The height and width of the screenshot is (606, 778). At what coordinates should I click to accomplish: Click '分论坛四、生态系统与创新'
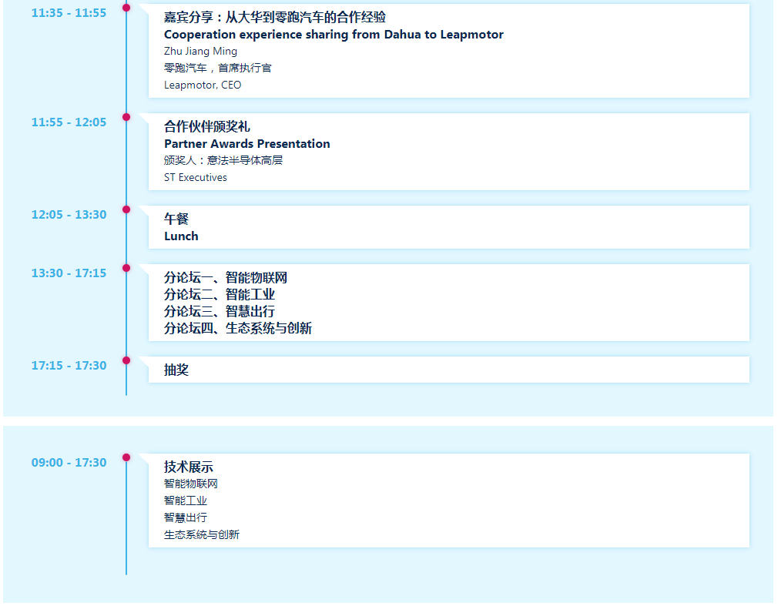238,328
